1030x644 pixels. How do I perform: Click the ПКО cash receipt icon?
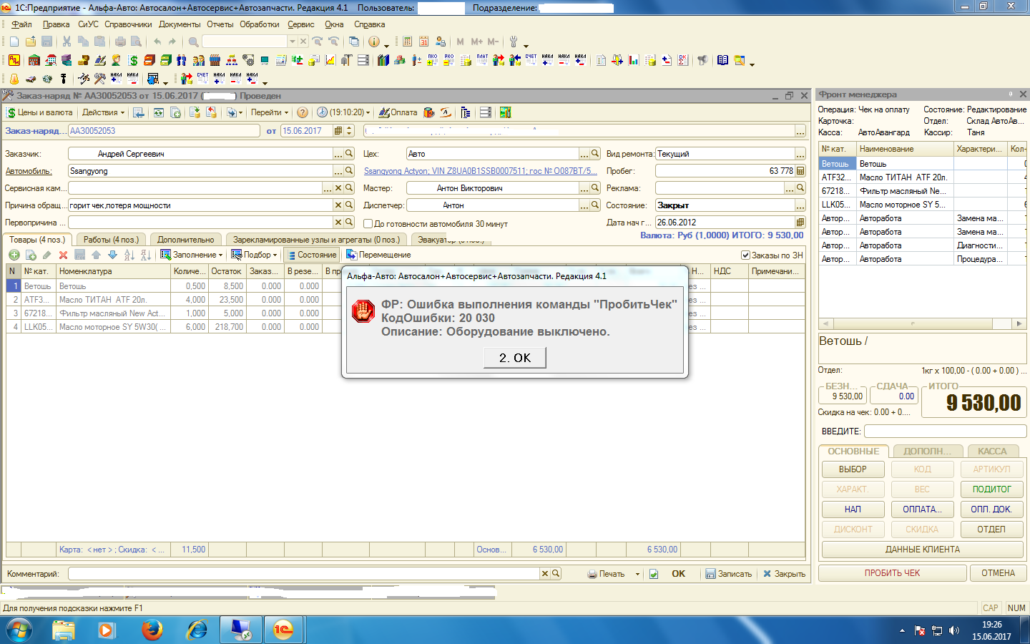pos(432,60)
